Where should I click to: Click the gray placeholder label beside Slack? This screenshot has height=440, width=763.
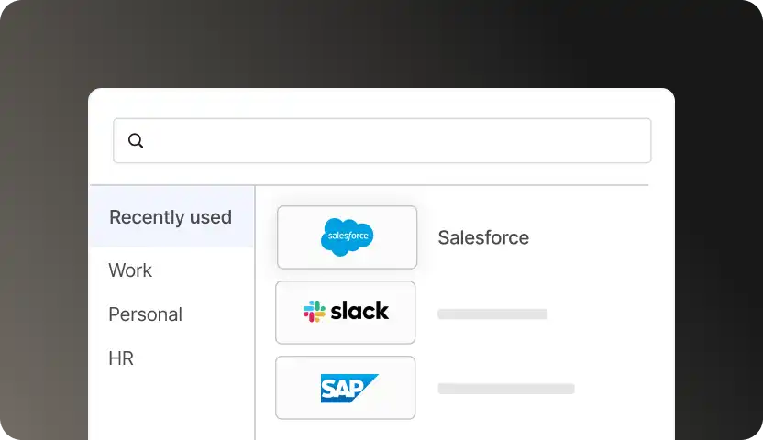coord(492,314)
